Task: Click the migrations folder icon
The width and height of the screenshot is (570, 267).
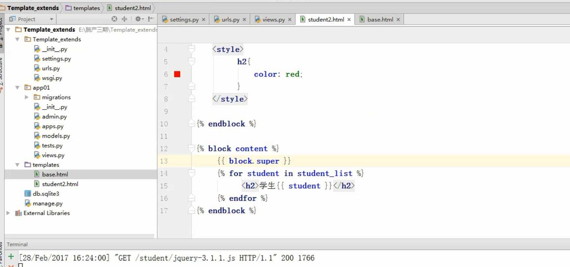Action: 37,97
